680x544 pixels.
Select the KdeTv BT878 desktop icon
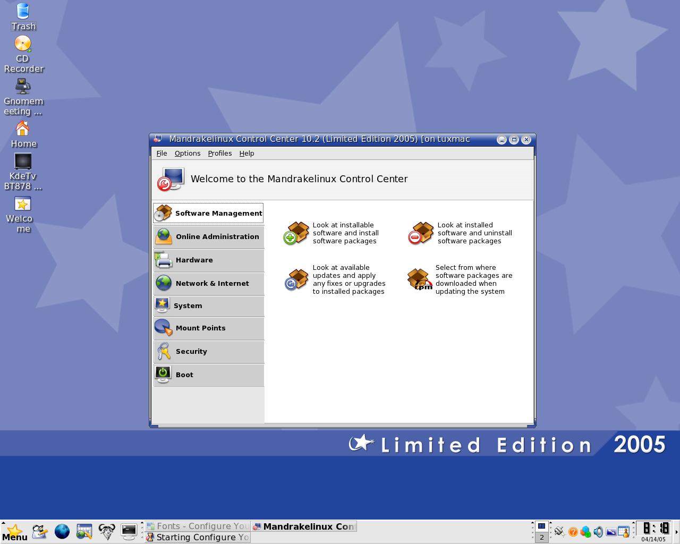coord(23,172)
